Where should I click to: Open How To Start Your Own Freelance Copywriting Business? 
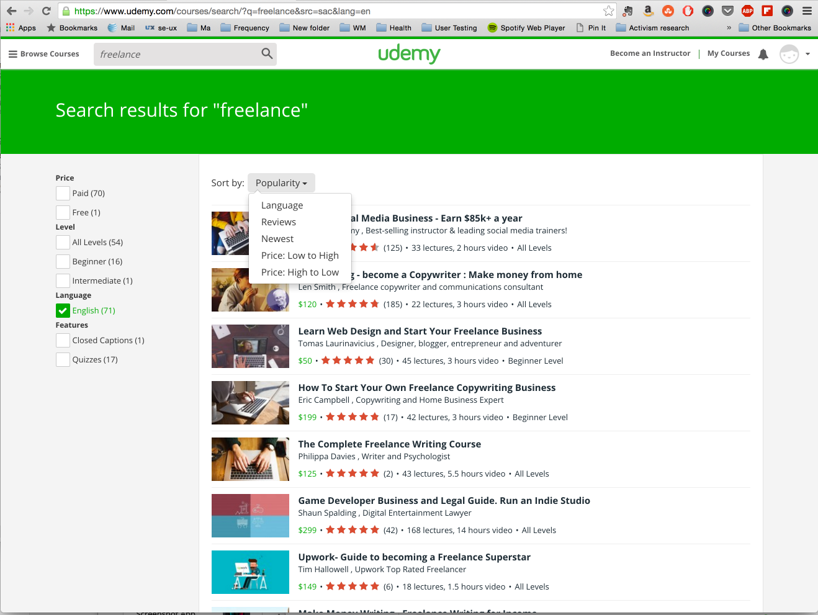pyautogui.click(x=427, y=388)
